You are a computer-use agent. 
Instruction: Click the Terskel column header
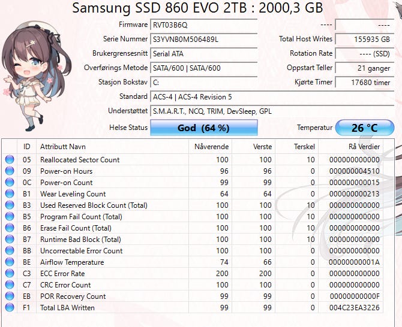coord(297,147)
